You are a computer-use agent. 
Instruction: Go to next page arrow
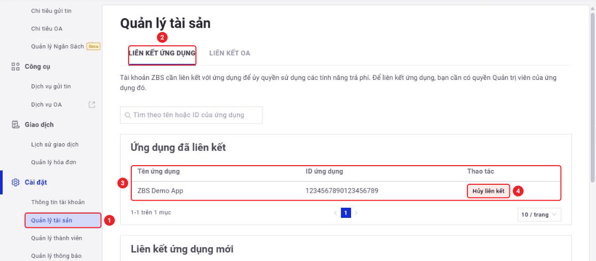tap(356, 213)
